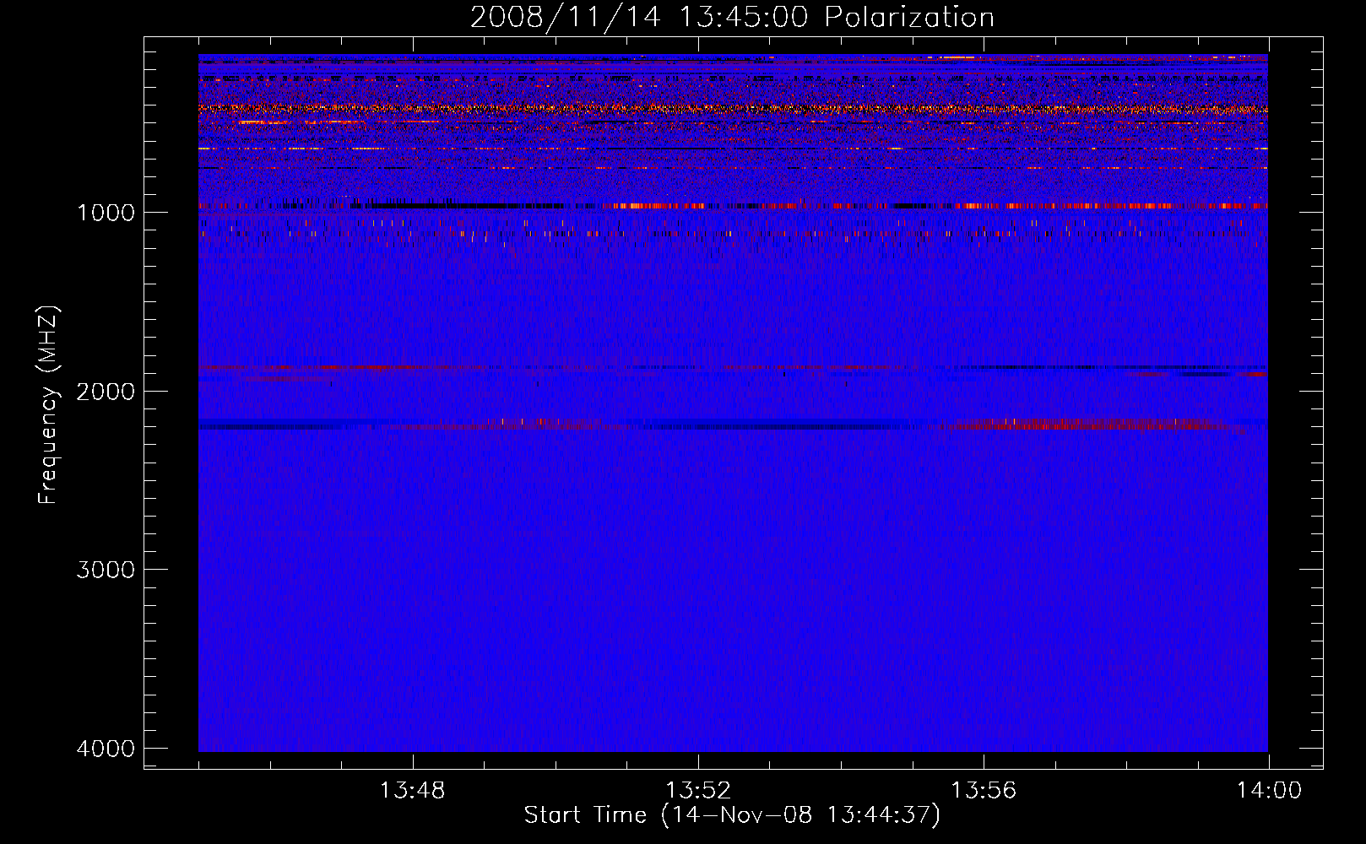Select the 4000 frequency tick label
The image size is (1366, 844).
tap(106, 749)
